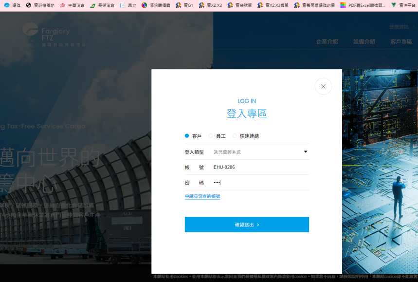Open the 查袋號單 bookmark

pyautogui.click(x=239, y=5)
